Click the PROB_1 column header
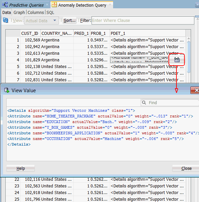The height and width of the screenshot is (202, 199). pyautogui.click(x=100, y=34)
